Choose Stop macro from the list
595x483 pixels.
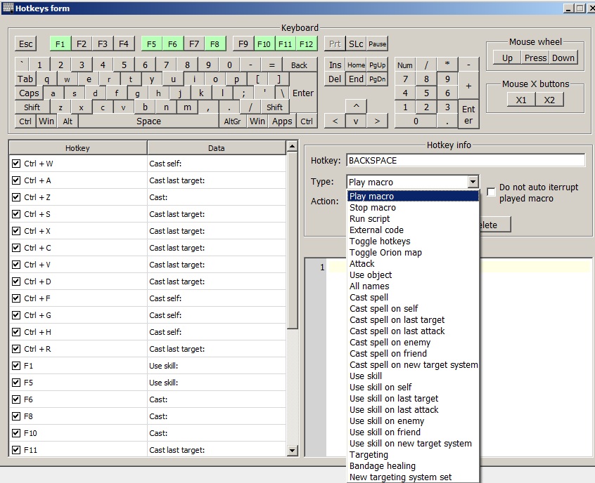413,208
